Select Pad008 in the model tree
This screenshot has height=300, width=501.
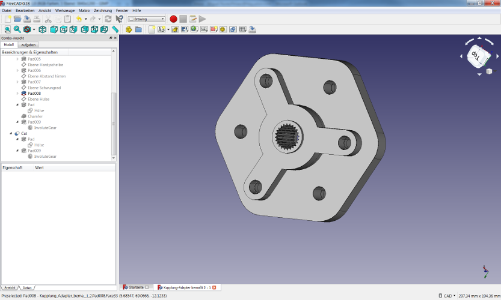point(34,94)
